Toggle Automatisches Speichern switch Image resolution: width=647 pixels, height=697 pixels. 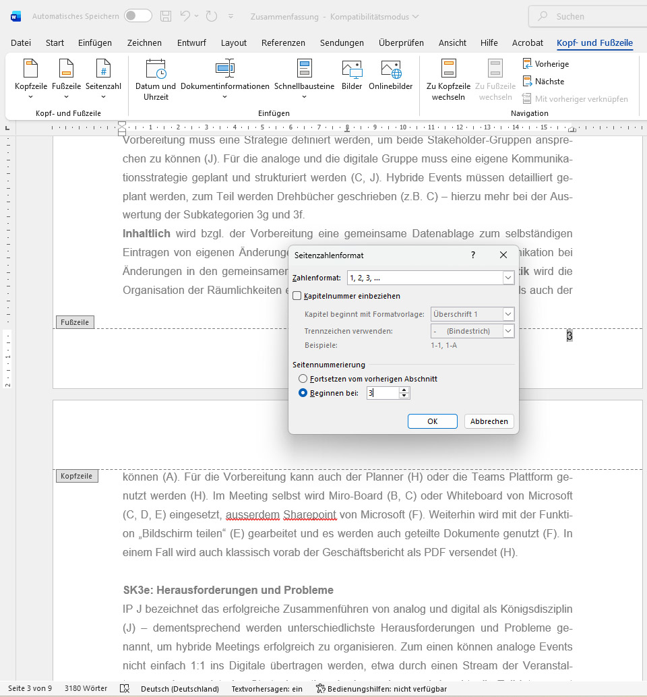point(137,16)
